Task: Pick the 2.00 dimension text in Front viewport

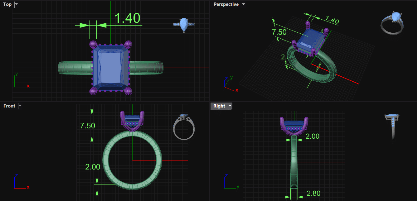Action: click(93, 167)
